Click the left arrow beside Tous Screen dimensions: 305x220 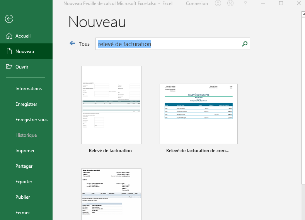coord(72,44)
